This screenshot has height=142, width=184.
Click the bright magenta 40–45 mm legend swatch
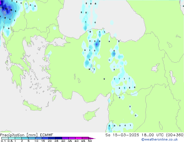click(x=79, y=138)
